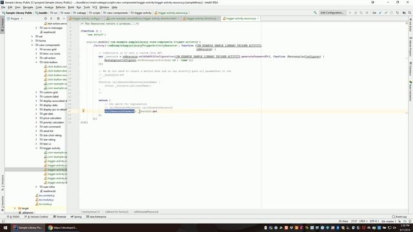Click the Stop icon in toolbar
Viewport: 413px width, 232px height.
[367, 13]
